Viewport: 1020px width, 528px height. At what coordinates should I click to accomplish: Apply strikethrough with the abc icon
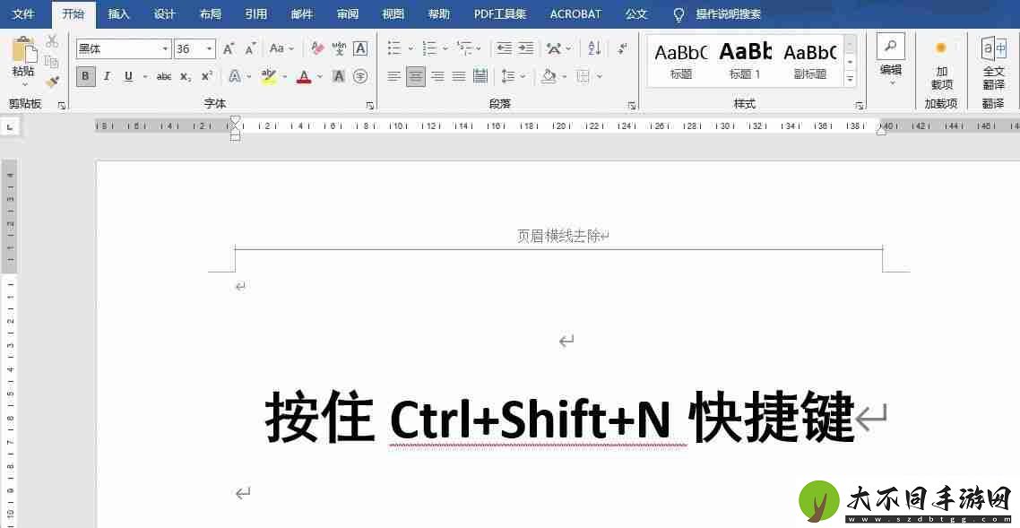click(164, 77)
